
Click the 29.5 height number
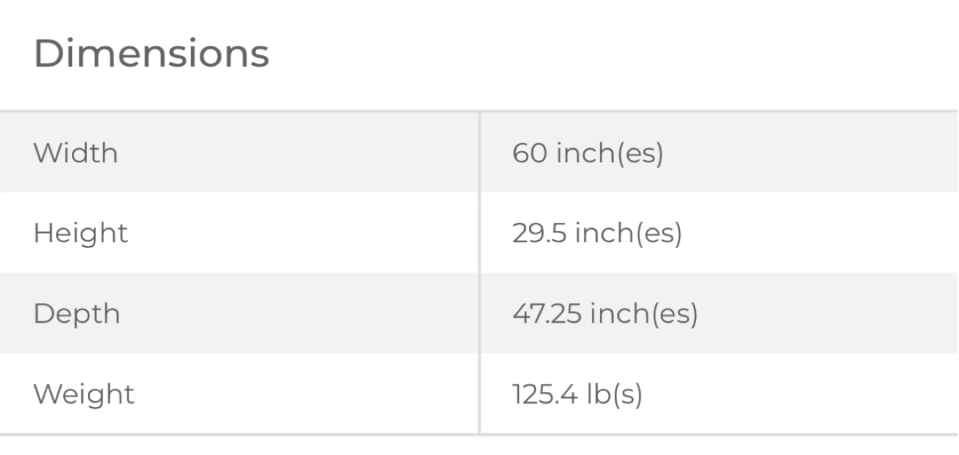point(539,233)
